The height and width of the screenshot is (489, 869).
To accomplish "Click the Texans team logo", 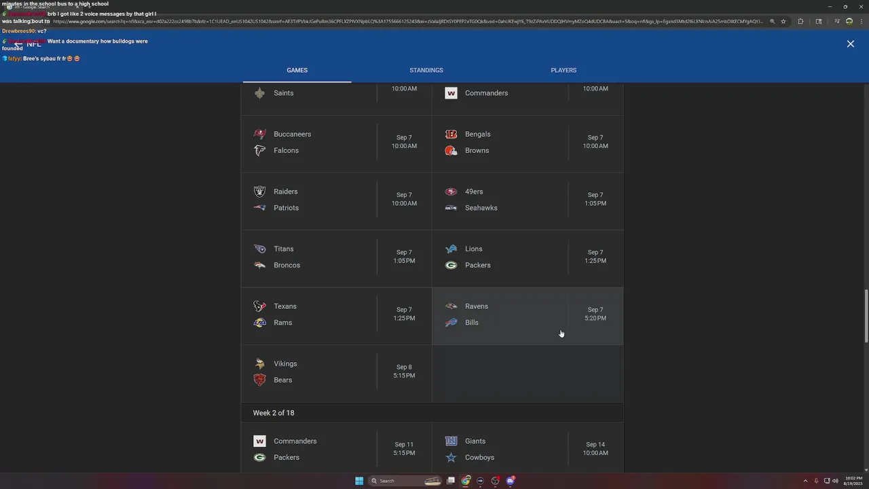I will pos(259,306).
